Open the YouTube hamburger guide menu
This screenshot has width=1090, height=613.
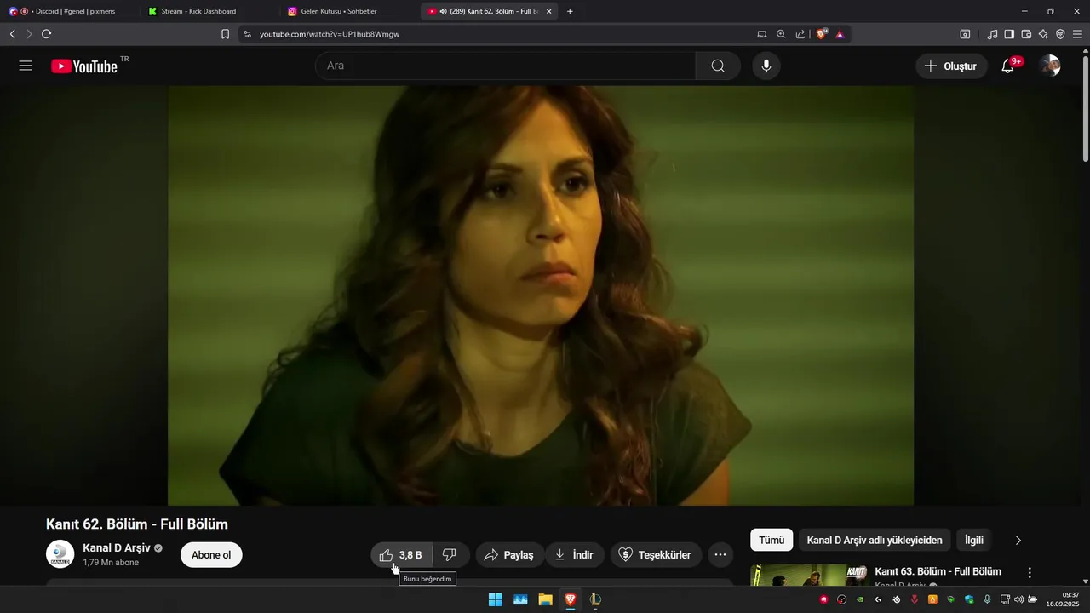click(26, 66)
